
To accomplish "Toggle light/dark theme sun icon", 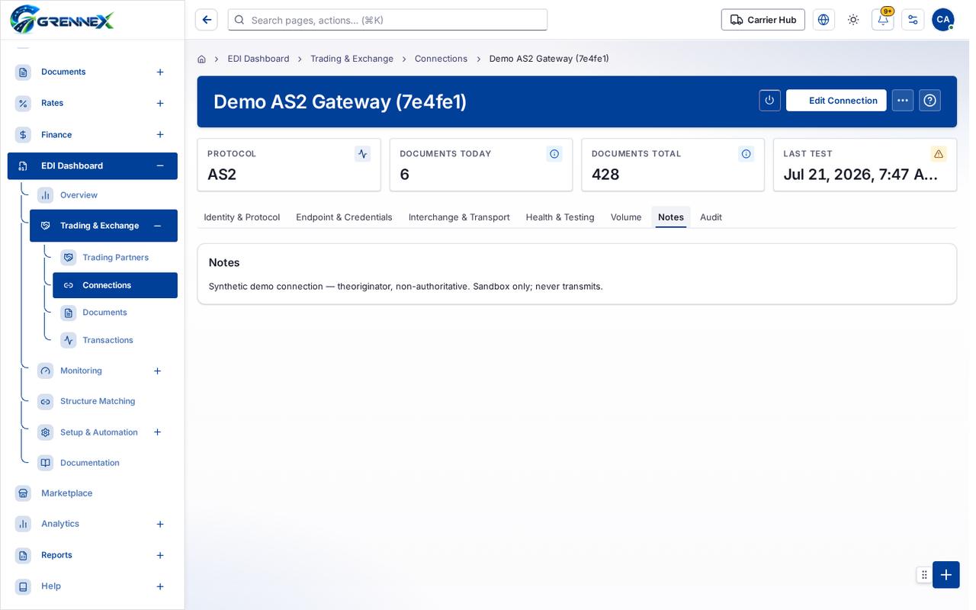I will (x=853, y=20).
